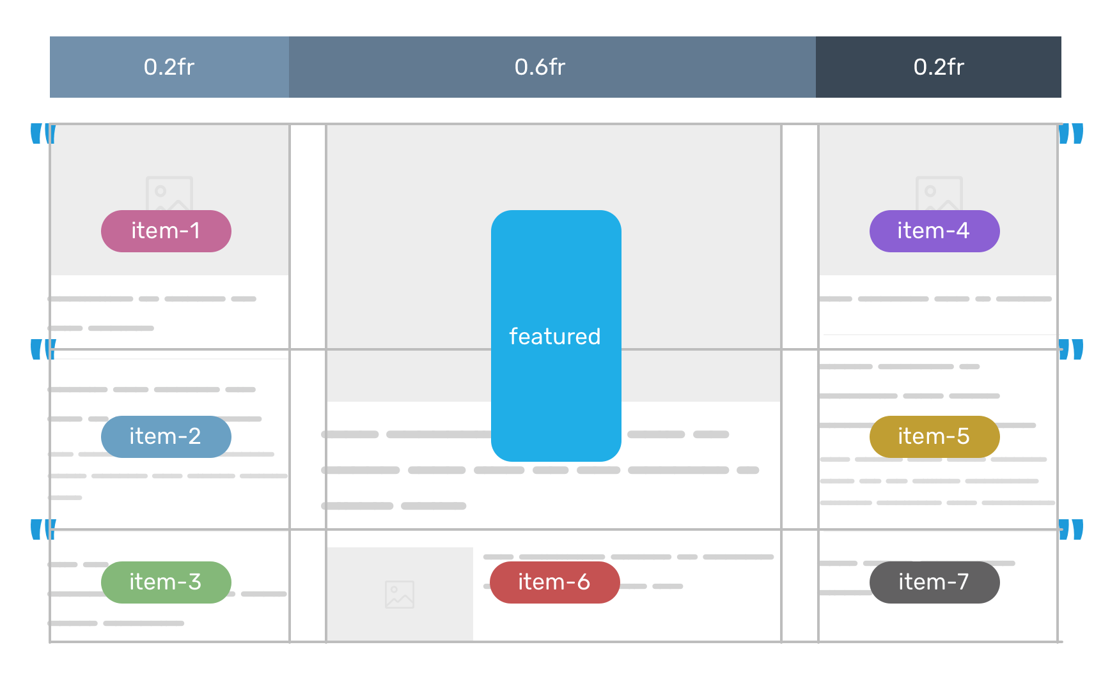Click image placeholder icon above item-4
Image resolution: width=1110 pixels, height=677 pixels.
click(x=939, y=193)
